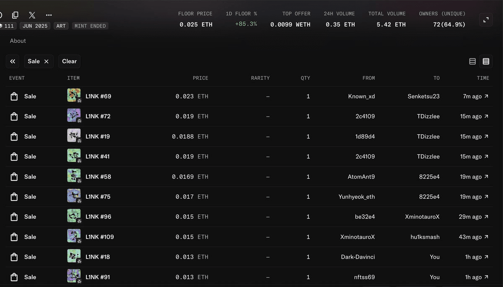The image size is (503, 287).
Task: Collapse filters with double-chevron button
Action: click(13, 61)
